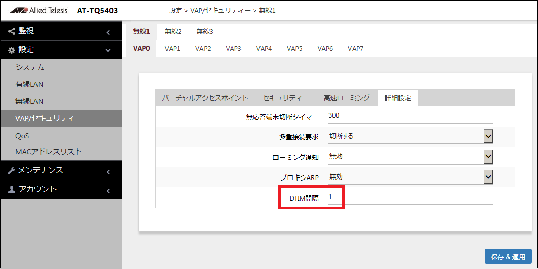Open the プロキシARP dropdown

click(x=488, y=177)
